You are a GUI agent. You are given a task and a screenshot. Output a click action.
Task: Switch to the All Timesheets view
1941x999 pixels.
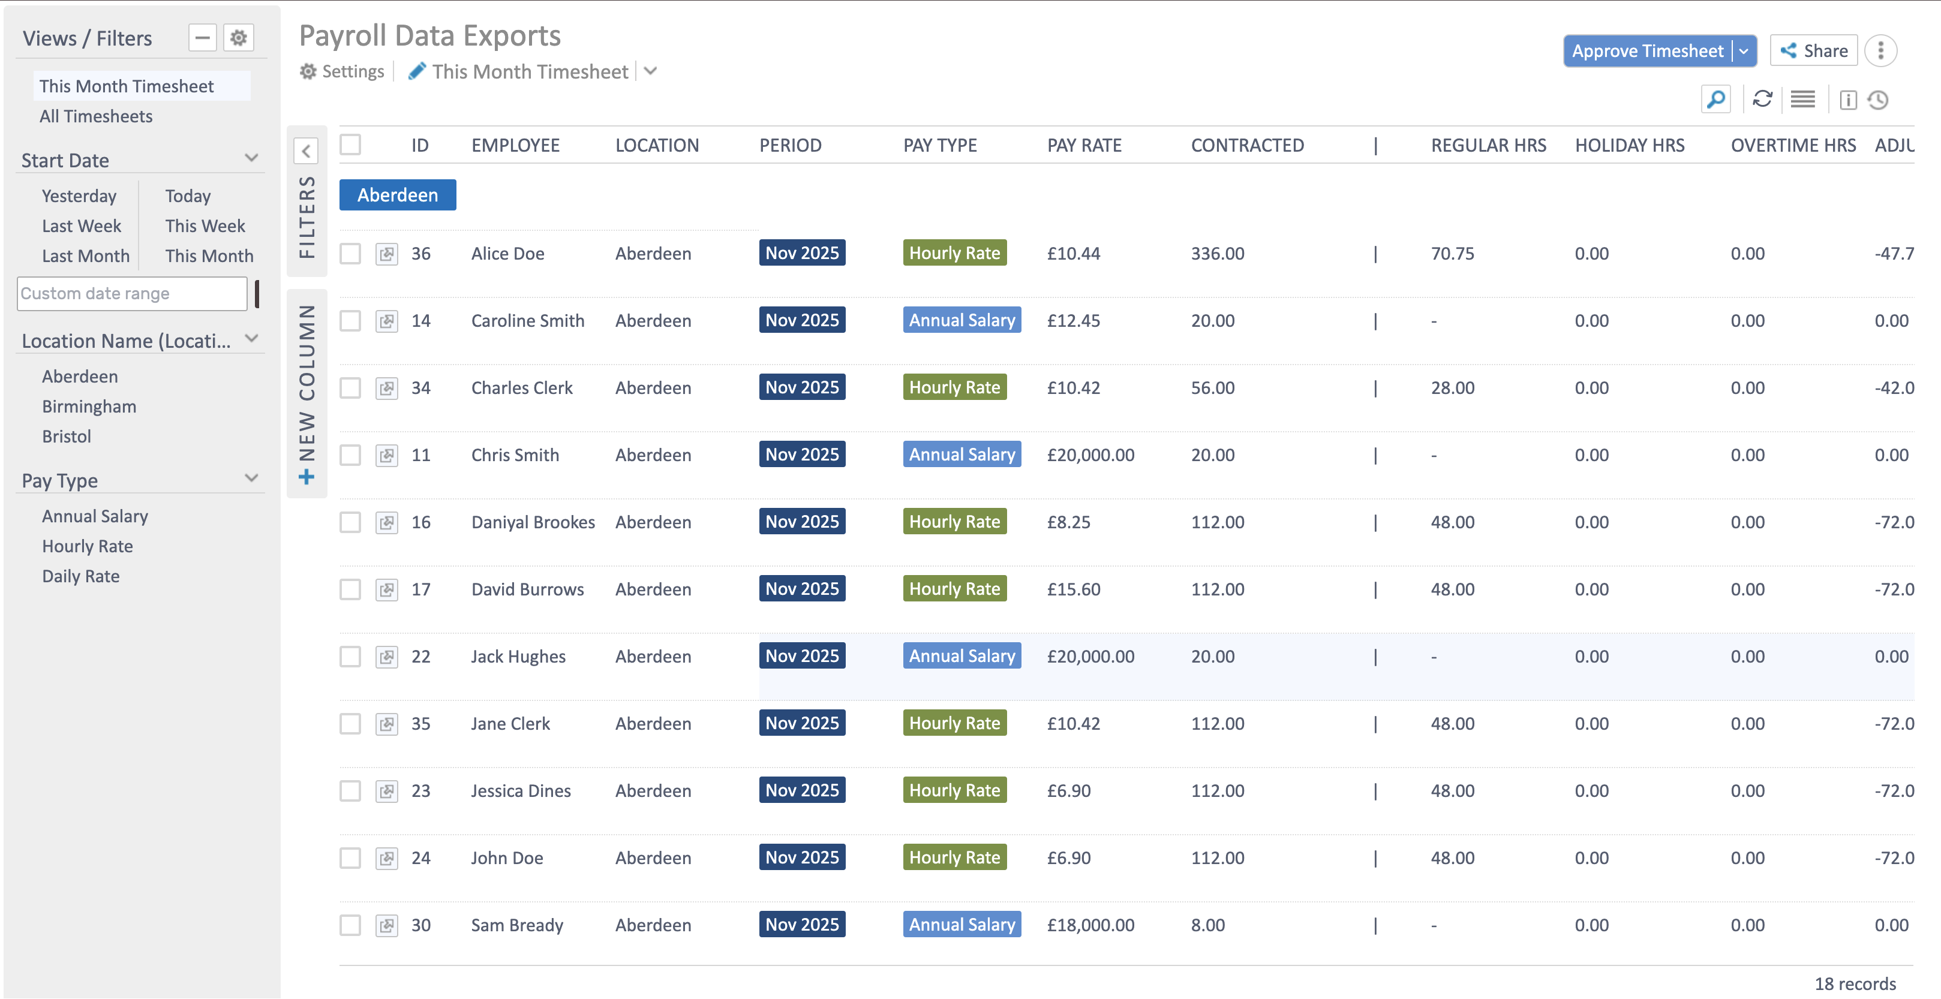pyautogui.click(x=96, y=115)
